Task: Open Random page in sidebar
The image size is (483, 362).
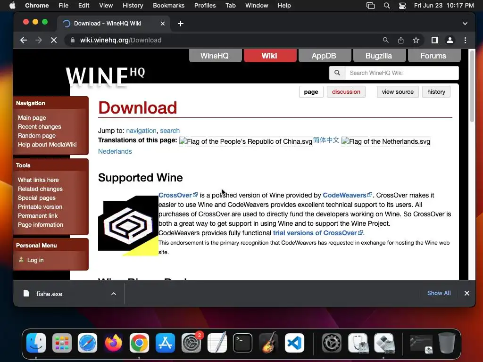Action: 37,135
